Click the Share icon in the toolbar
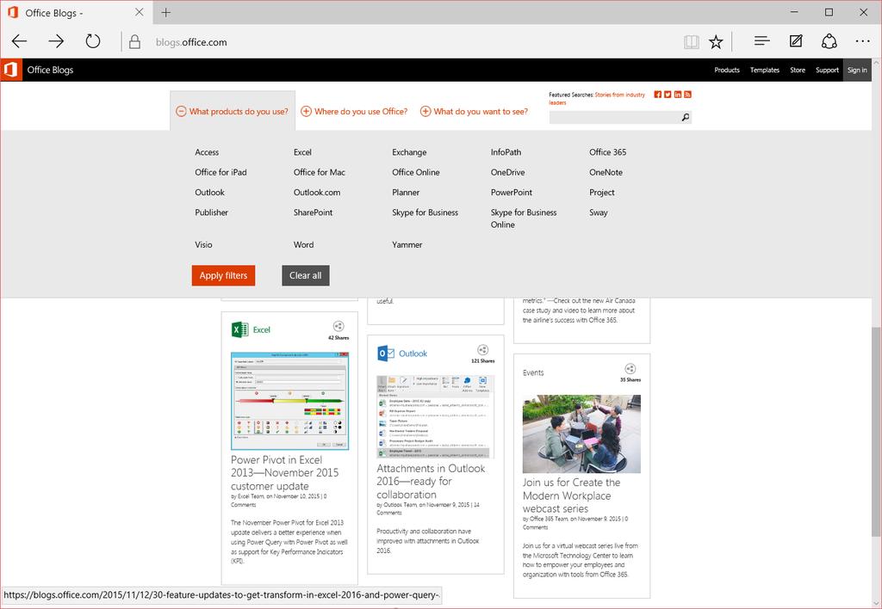The image size is (882, 609). [x=829, y=41]
